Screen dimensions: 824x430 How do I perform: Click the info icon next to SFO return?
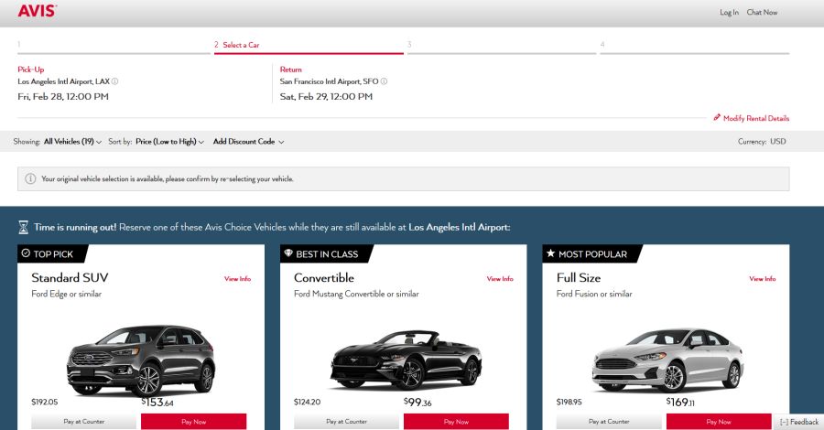coord(384,81)
